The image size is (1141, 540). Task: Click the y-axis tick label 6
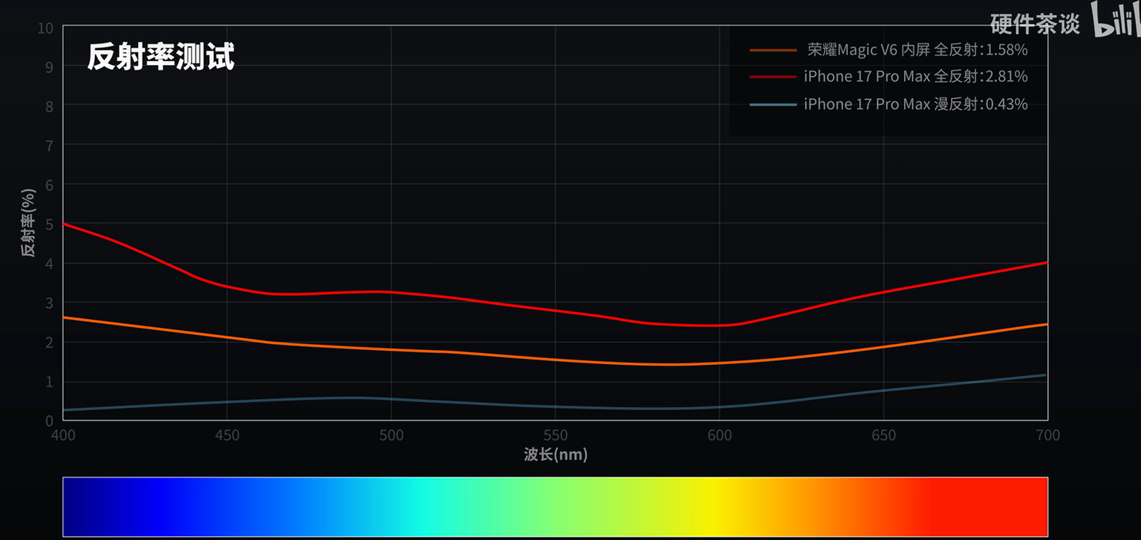click(x=49, y=185)
